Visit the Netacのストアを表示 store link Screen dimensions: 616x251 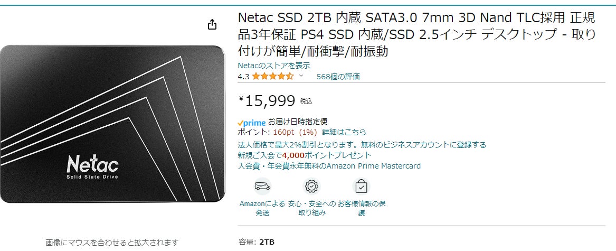pos(274,66)
